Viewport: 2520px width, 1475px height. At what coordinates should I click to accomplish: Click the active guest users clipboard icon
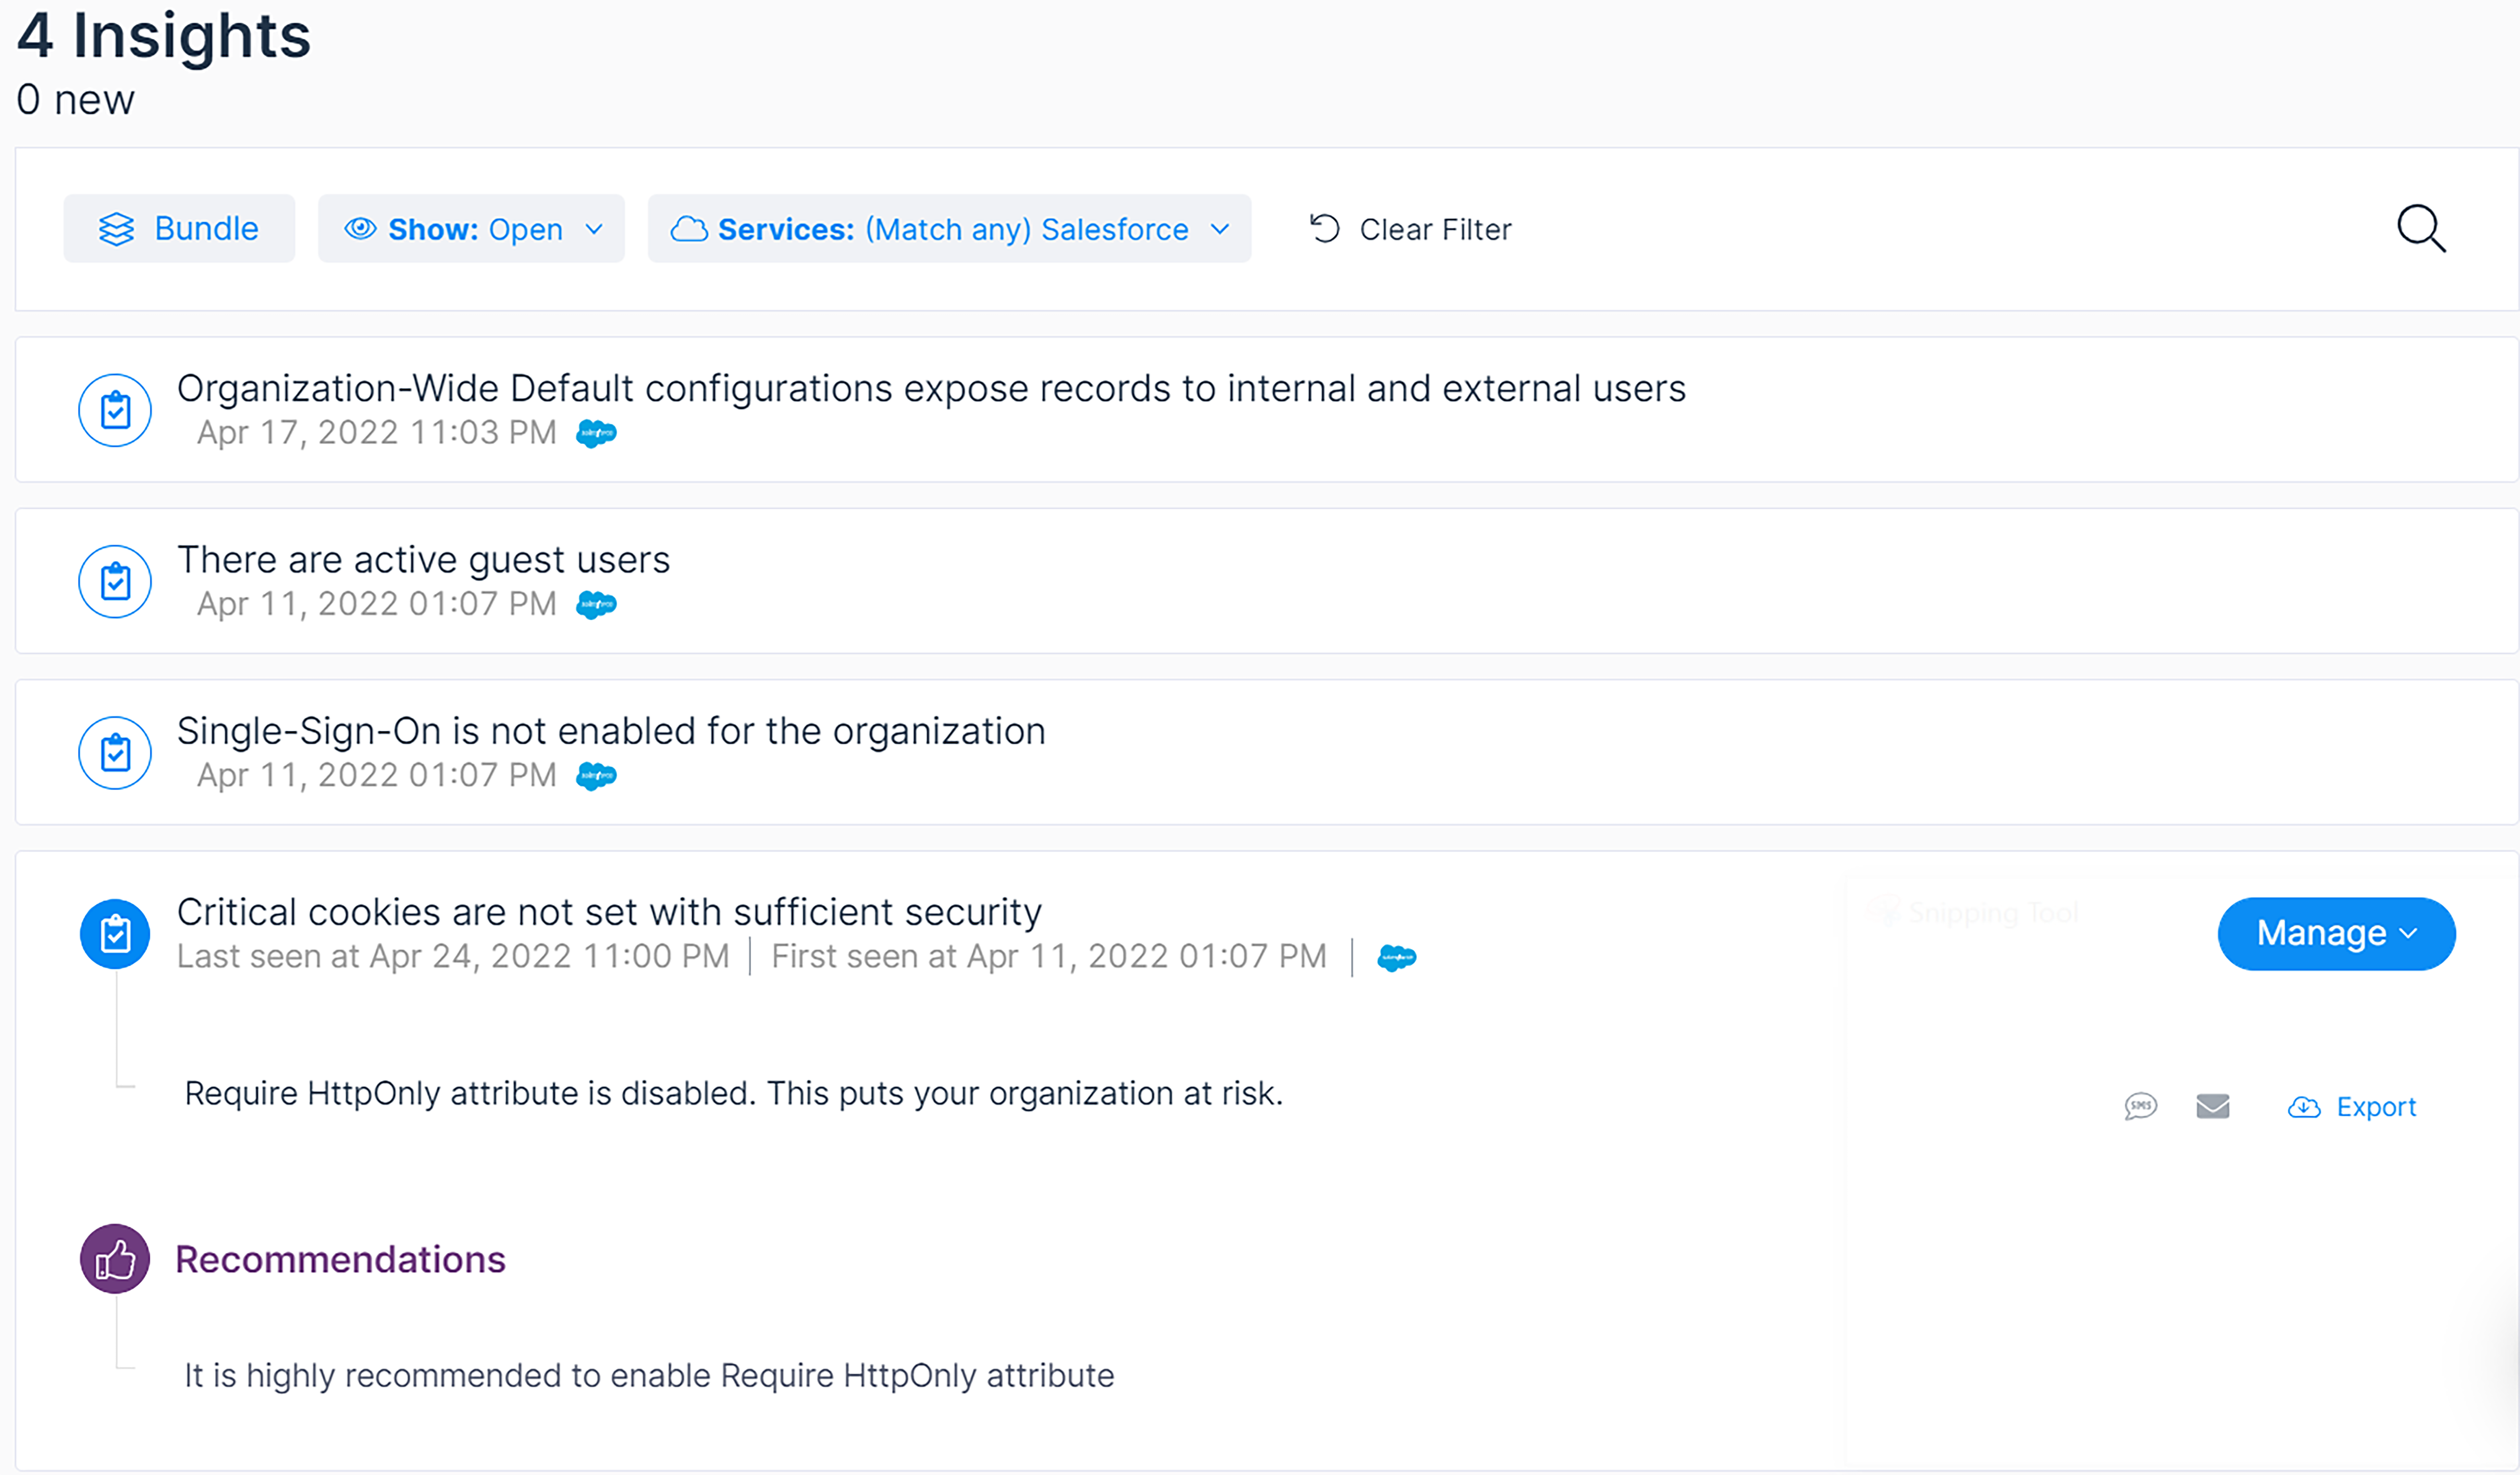click(115, 581)
